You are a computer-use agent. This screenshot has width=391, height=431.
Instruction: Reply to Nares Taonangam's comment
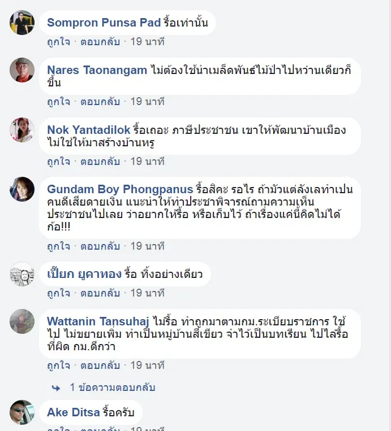100,102
